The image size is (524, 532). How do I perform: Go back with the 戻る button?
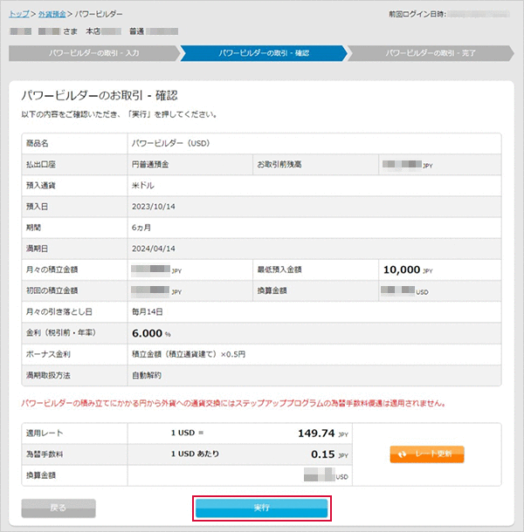[x=59, y=506]
